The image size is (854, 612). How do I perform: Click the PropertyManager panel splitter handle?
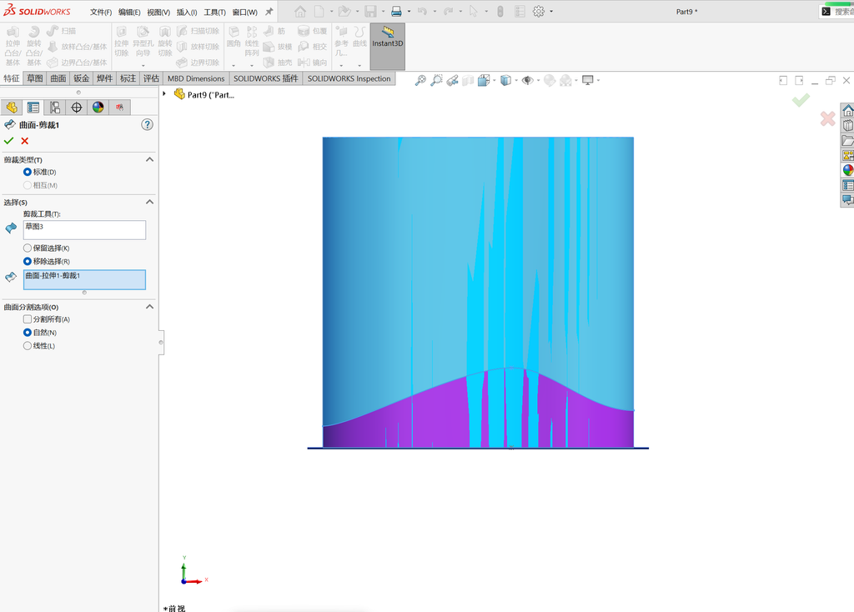coord(161,343)
